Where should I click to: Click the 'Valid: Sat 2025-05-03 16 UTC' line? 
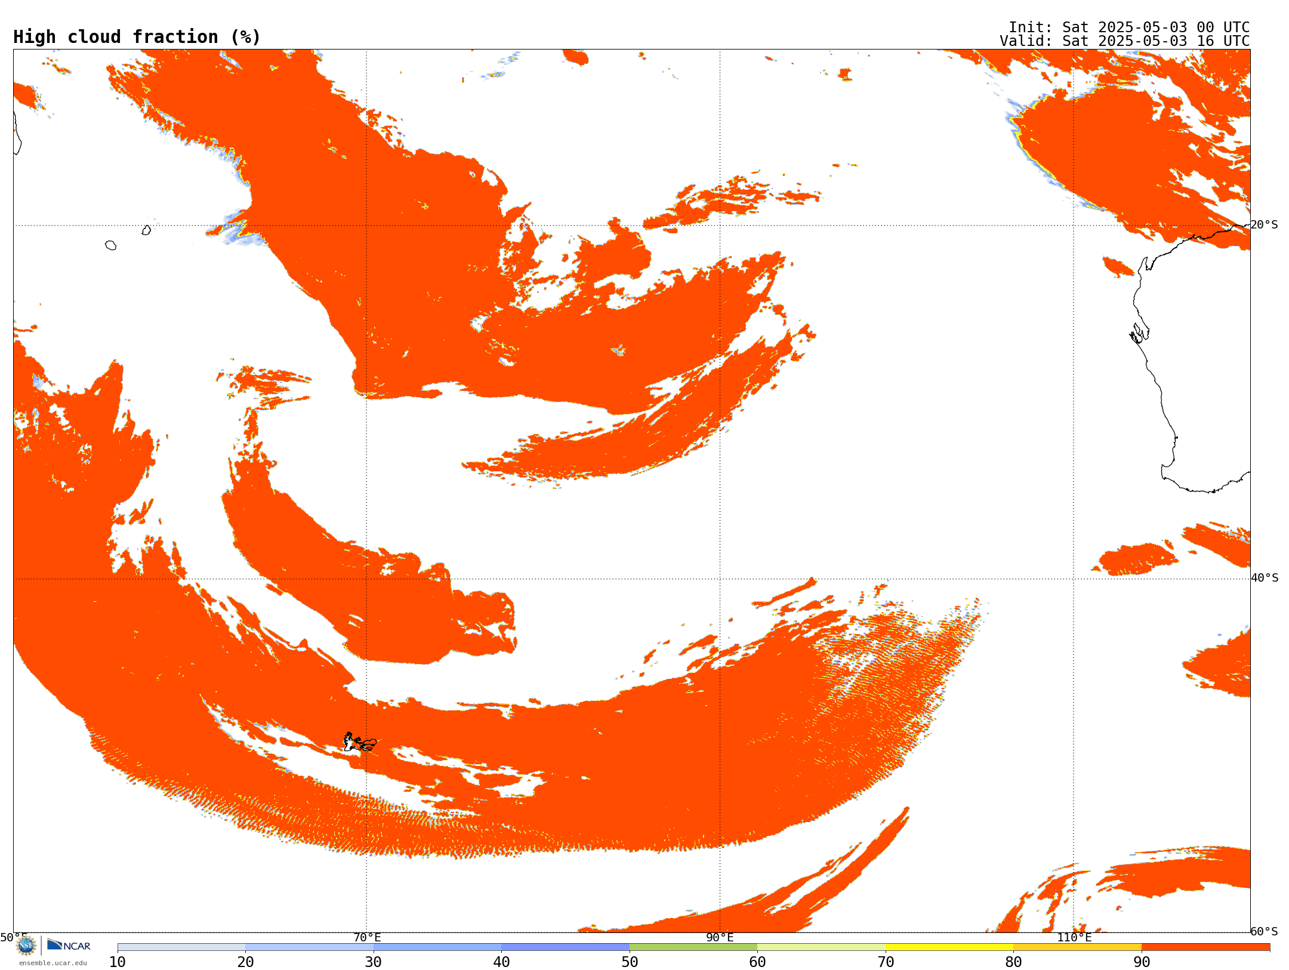point(1124,41)
